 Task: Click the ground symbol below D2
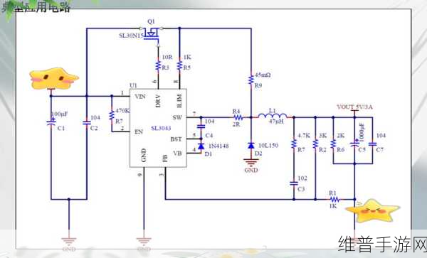251,162
